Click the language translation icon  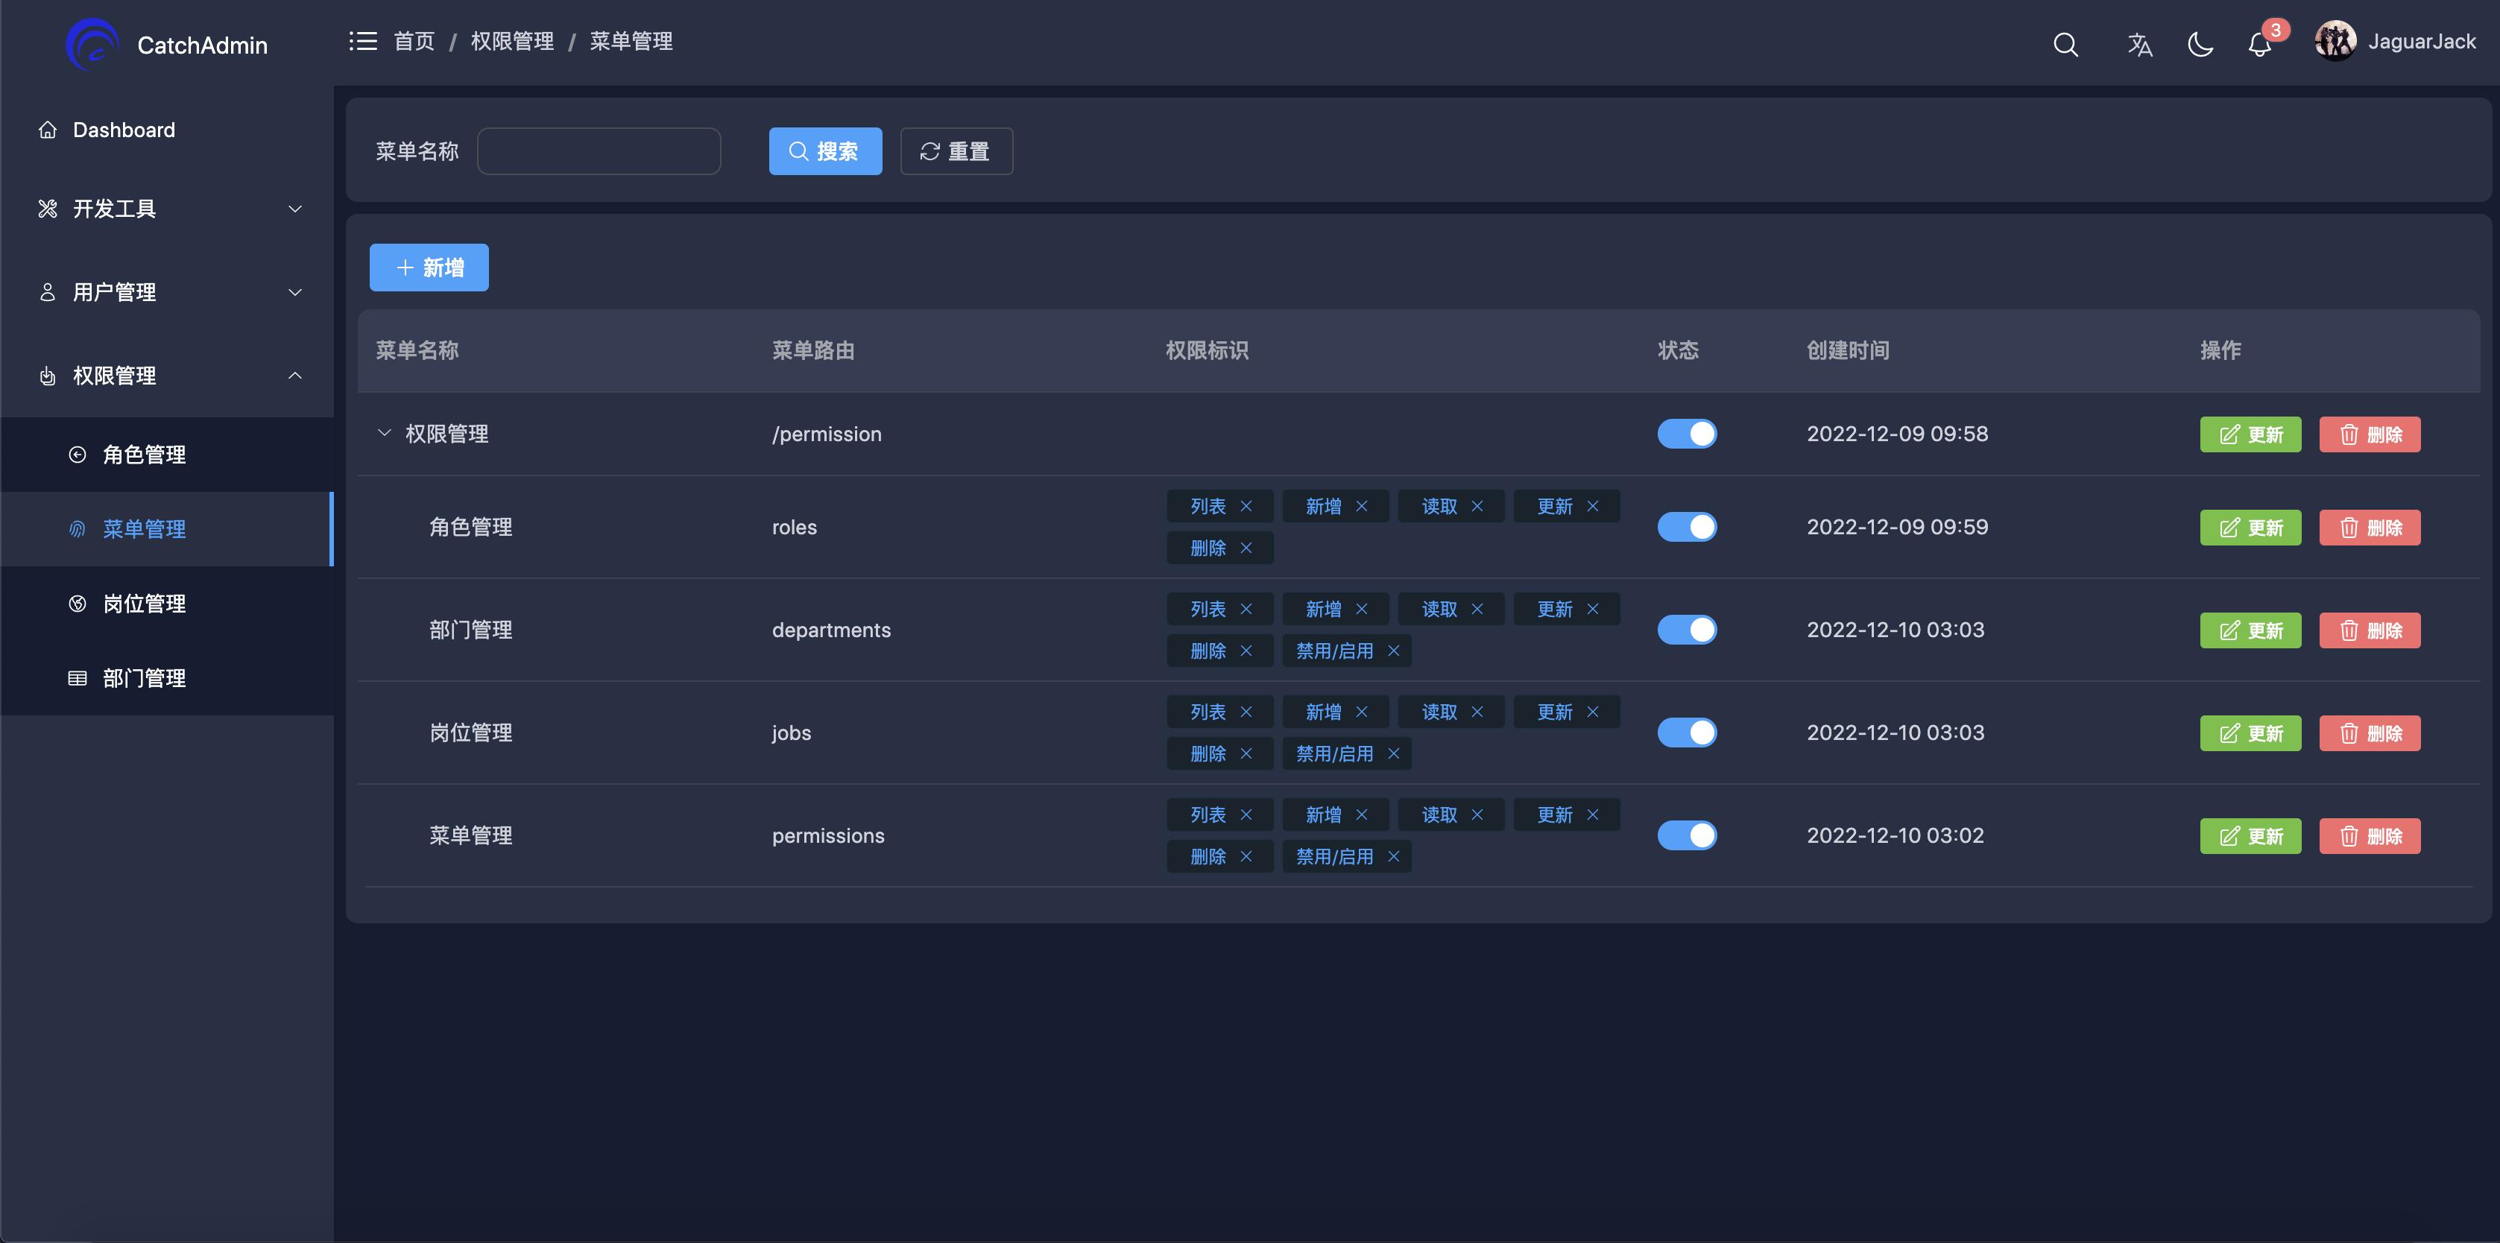(x=2139, y=45)
